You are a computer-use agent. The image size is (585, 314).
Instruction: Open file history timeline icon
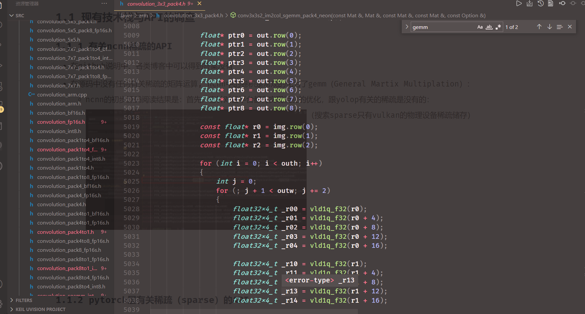(x=541, y=3)
